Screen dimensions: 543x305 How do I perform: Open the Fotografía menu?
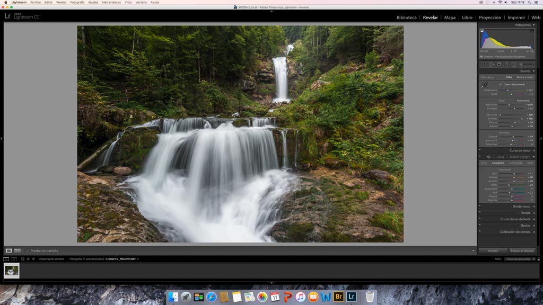pos(77,2)
